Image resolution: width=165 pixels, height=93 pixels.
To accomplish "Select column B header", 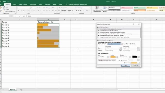I will click(x=48, y=20).
